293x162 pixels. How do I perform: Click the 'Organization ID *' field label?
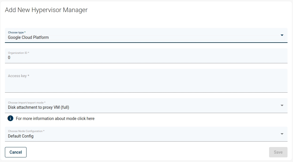click(18, 53)
